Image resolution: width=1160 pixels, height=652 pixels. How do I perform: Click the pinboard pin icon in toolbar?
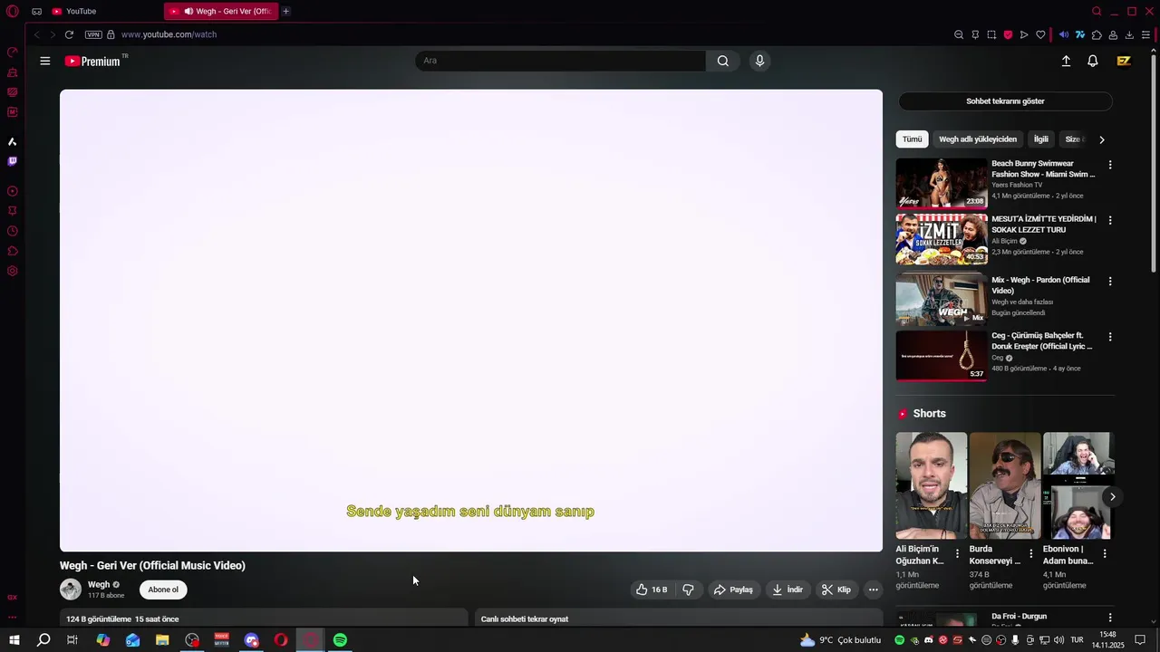pyautogui.click(x=975, y=34)
